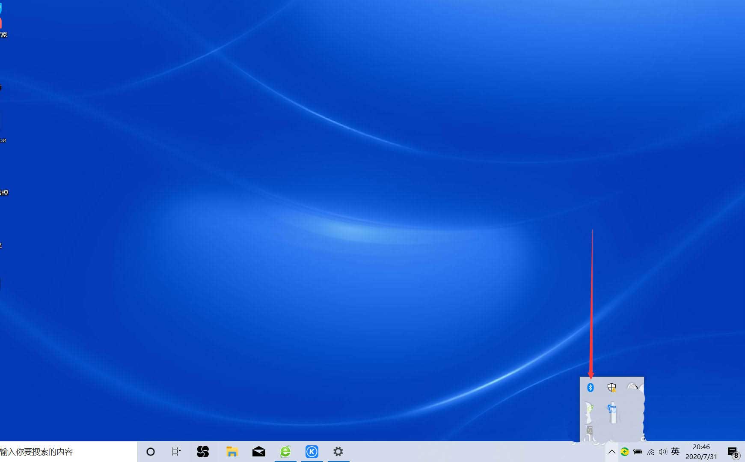The image size is (745, 462).
Task: Launch Mail from the taskbar
Action: tap(259, 452)
